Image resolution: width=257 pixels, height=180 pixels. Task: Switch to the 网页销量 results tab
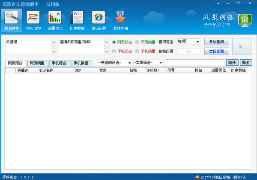pyautogui.click(x=37, y=63)
